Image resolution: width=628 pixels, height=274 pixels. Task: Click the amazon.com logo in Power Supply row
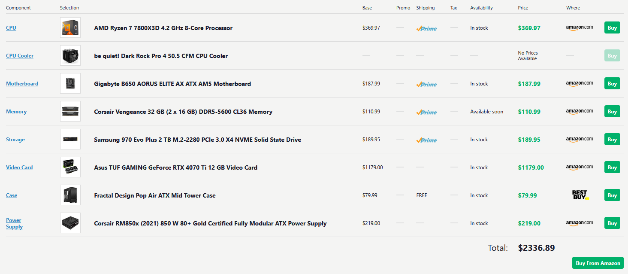click(580, 223)
